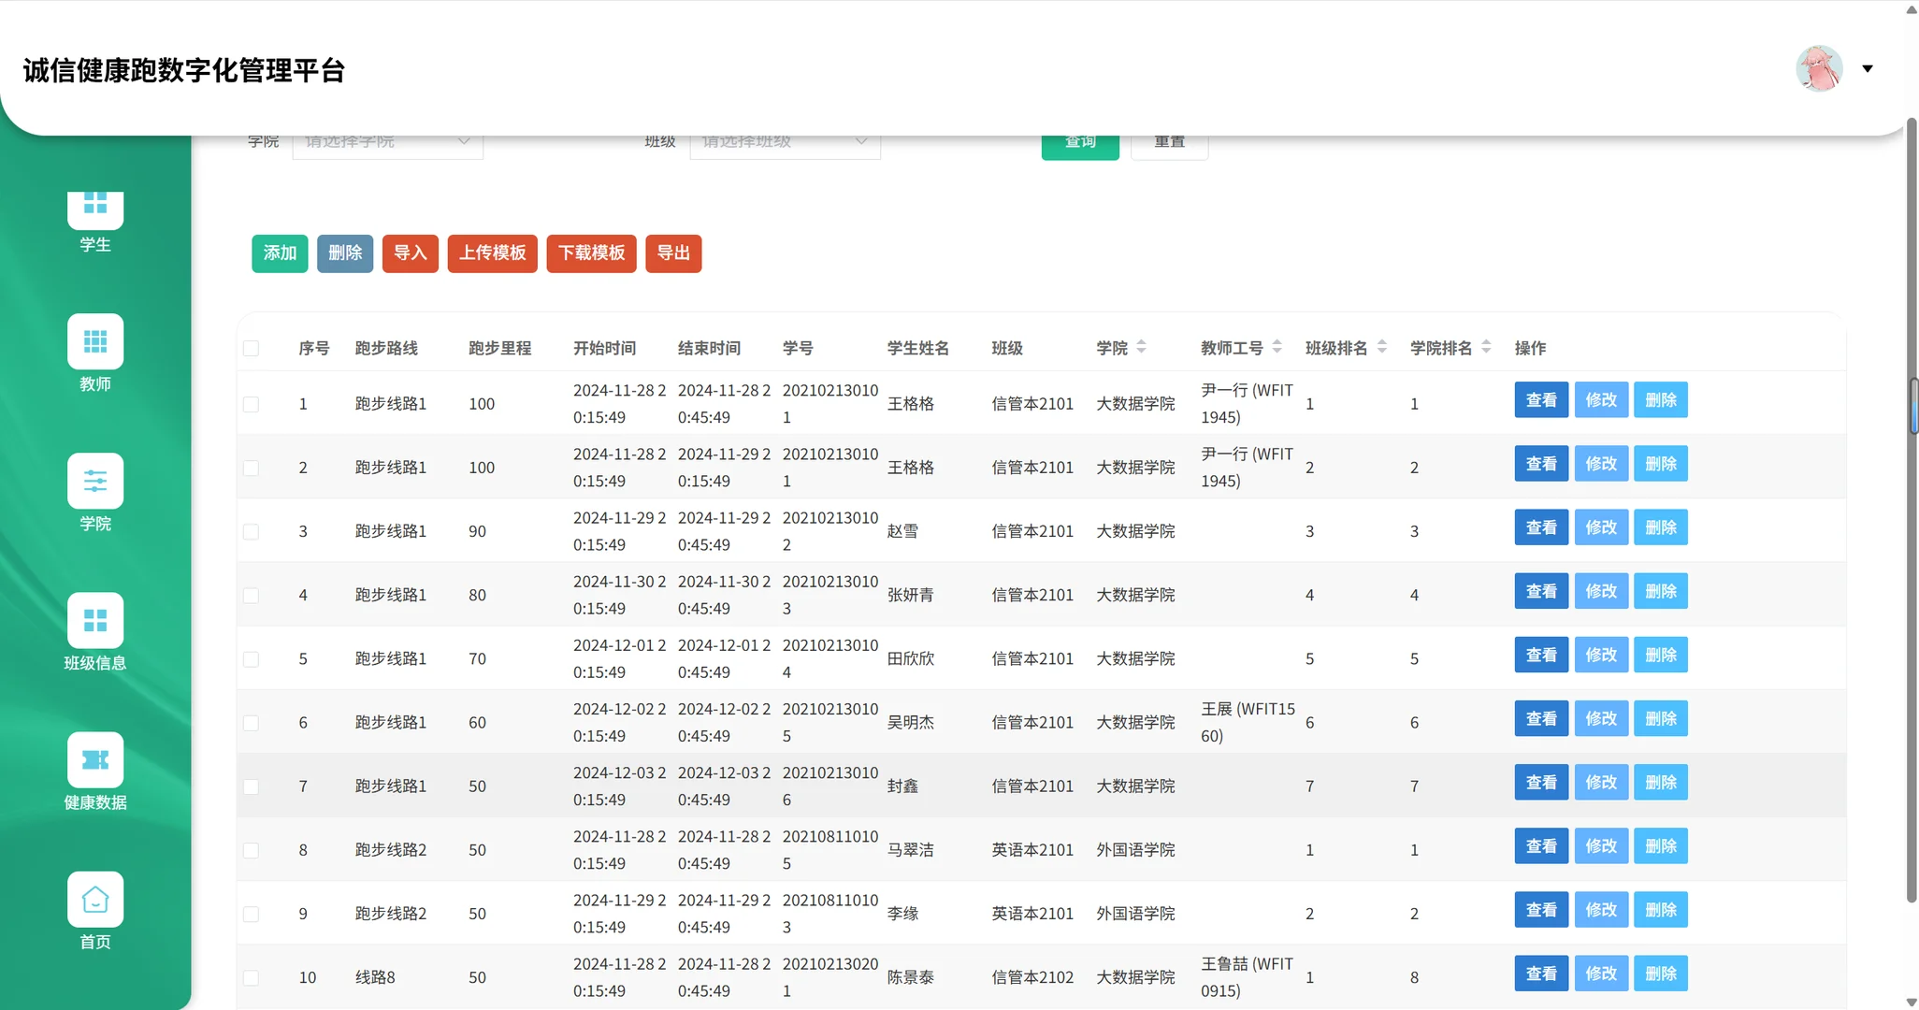Check the row 8 马翠洁 checkbox
Screen dimensions: 1919x1010
(x=251, y=850)
